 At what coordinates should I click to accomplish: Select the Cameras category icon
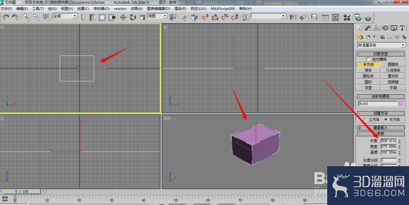[382, 37]
